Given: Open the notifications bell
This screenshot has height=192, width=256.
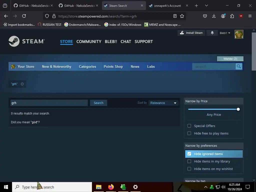Looking at the screenshot, I should coord(212,33).
